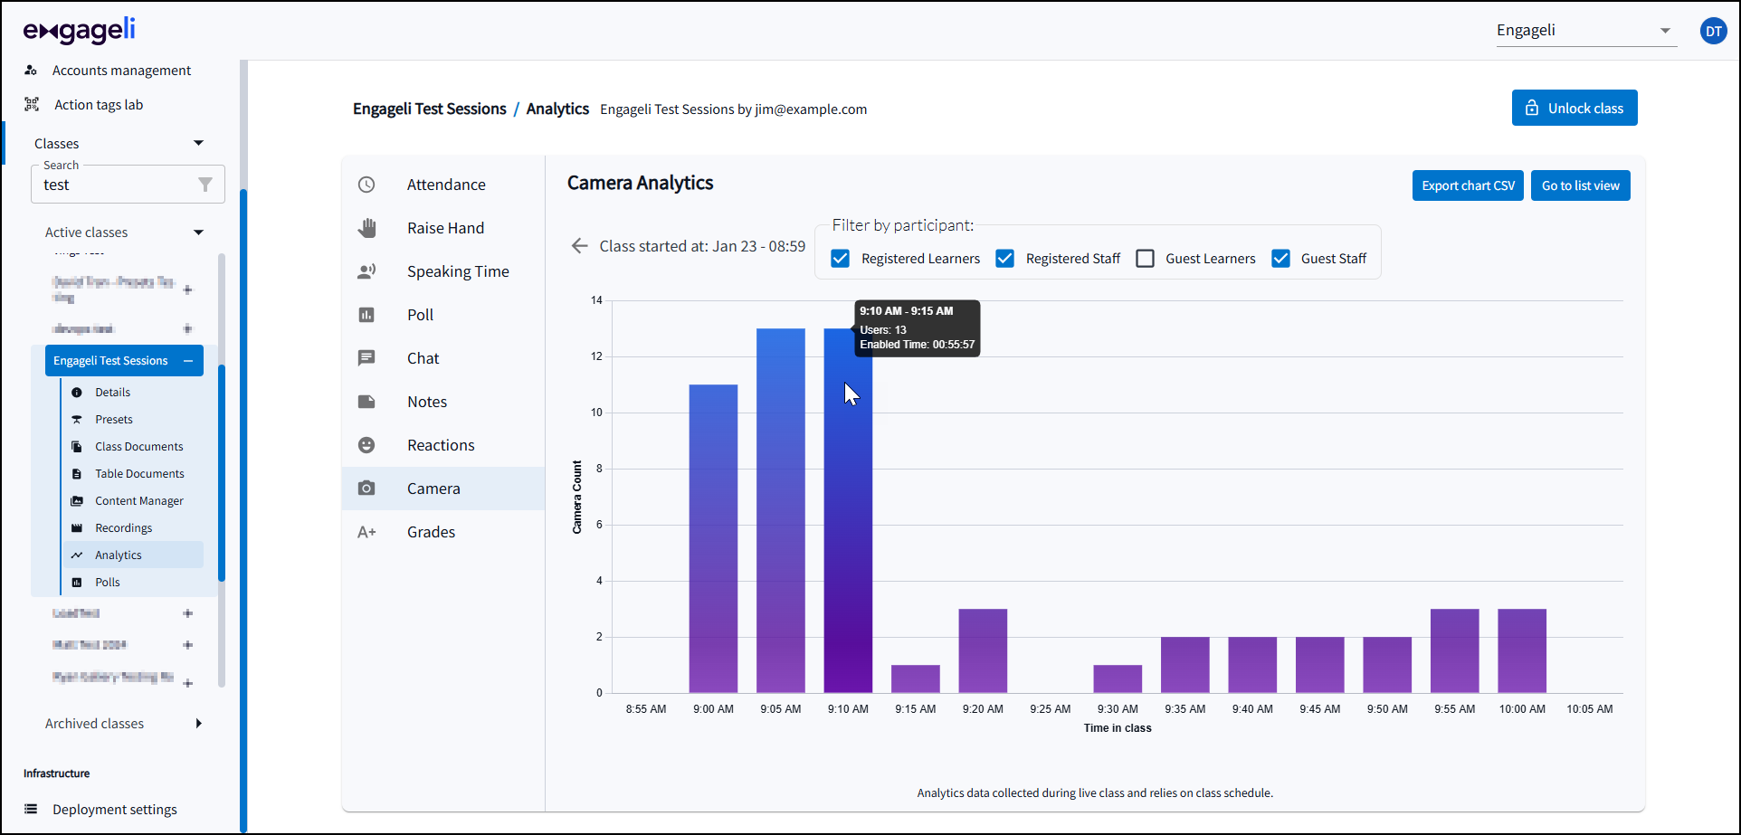Click the Notes icon

point(366,402)
